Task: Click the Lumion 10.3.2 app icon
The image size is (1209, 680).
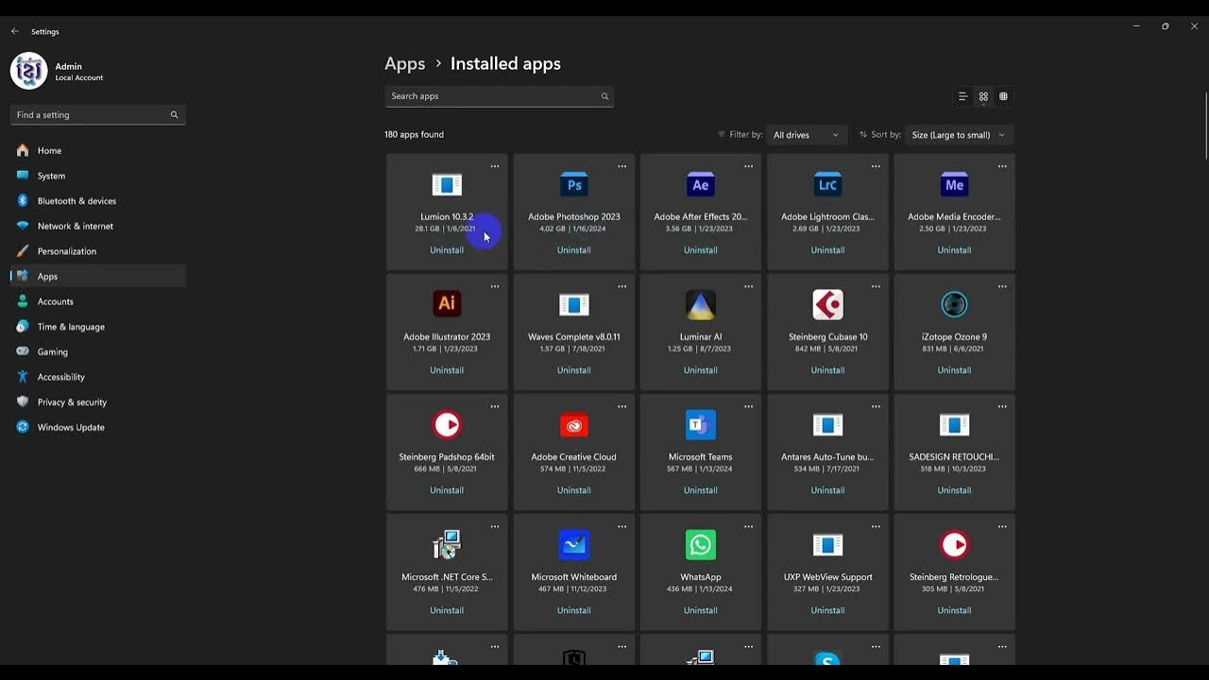Action: (447, 185)
